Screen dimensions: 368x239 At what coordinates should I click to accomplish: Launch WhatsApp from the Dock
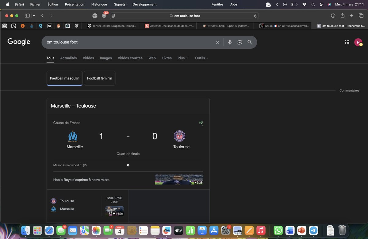point(278,230)
